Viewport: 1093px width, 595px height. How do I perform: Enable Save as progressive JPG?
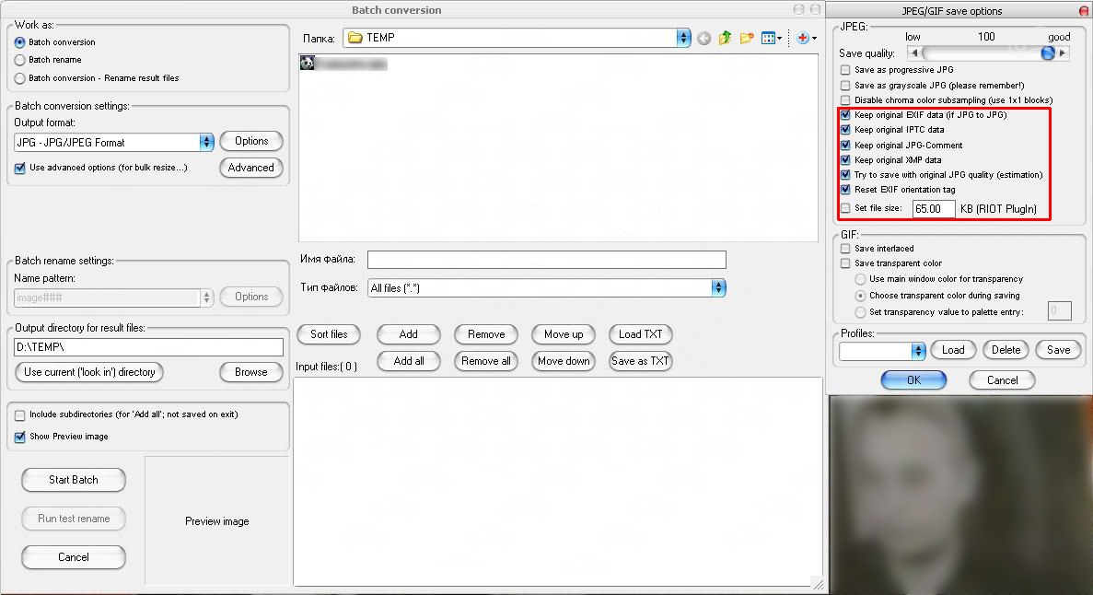coord(845,70)
